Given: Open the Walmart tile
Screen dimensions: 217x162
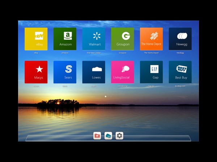Looking at the screenshot, I should [94, 39].
